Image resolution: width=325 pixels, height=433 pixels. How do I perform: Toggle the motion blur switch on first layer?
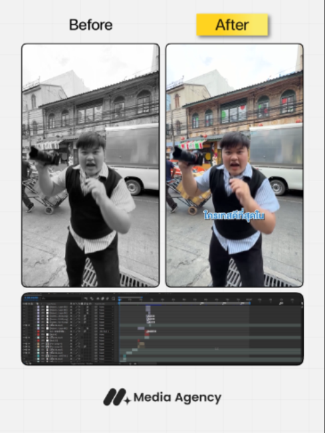(84, 307)
